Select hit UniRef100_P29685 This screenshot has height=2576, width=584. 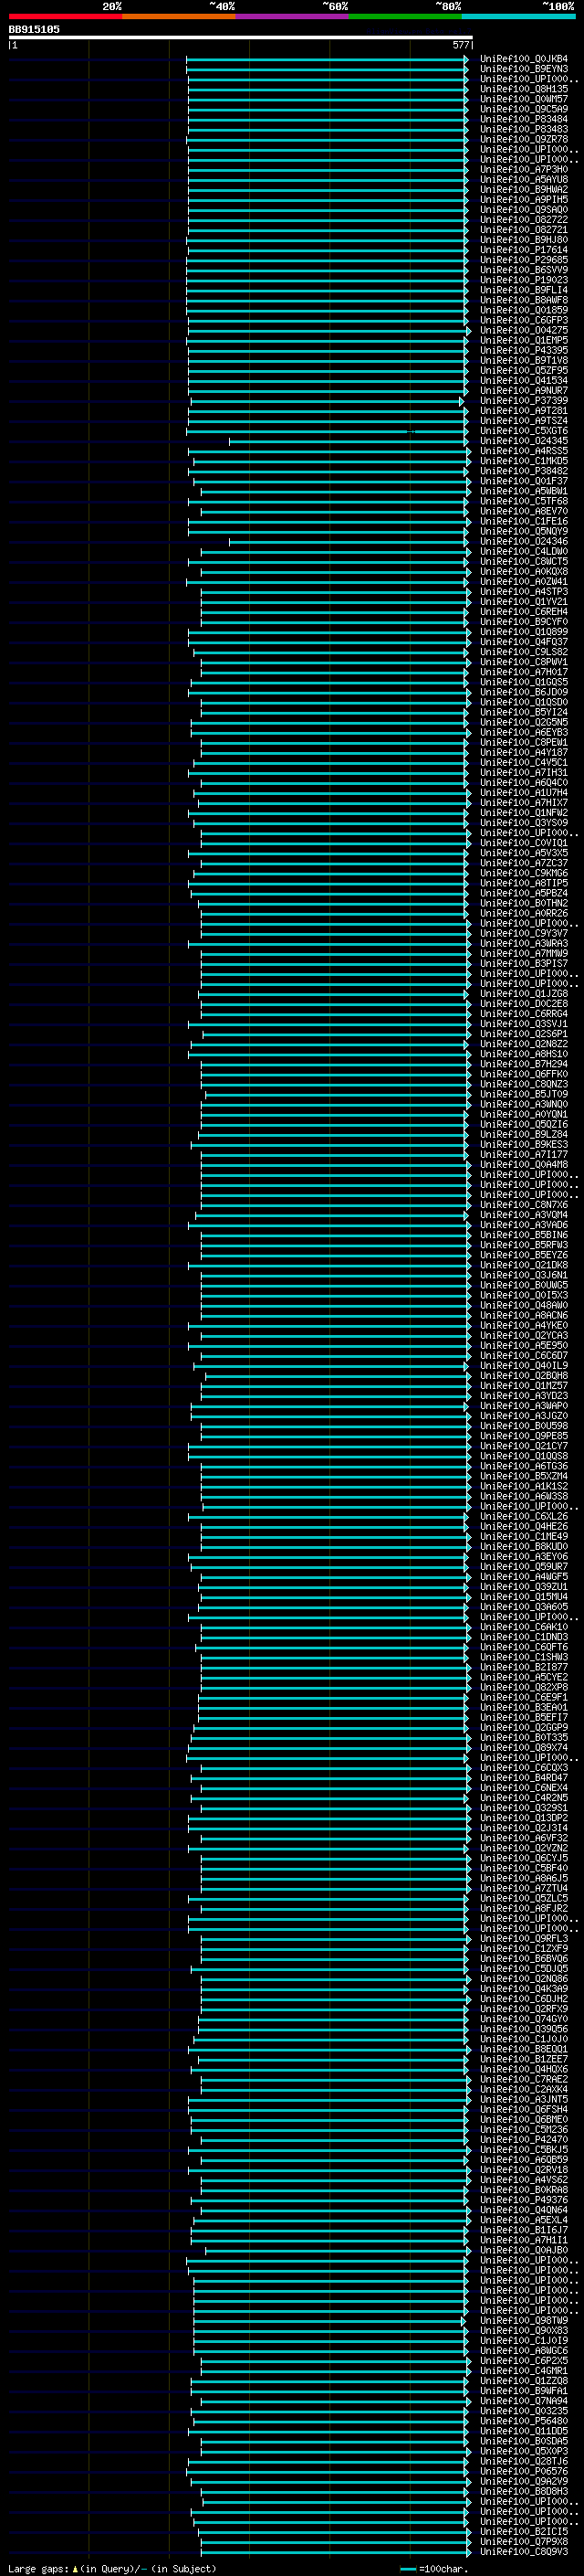pyautogui.click(x=524, y=260)
